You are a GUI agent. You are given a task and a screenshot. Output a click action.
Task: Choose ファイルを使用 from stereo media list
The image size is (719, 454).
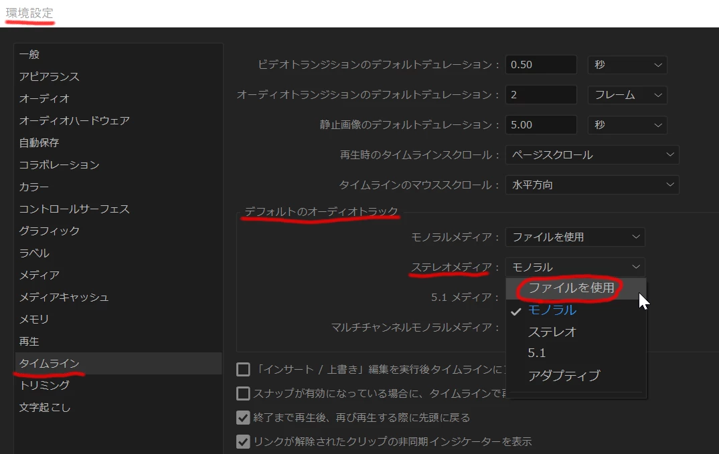coord(576,288)
